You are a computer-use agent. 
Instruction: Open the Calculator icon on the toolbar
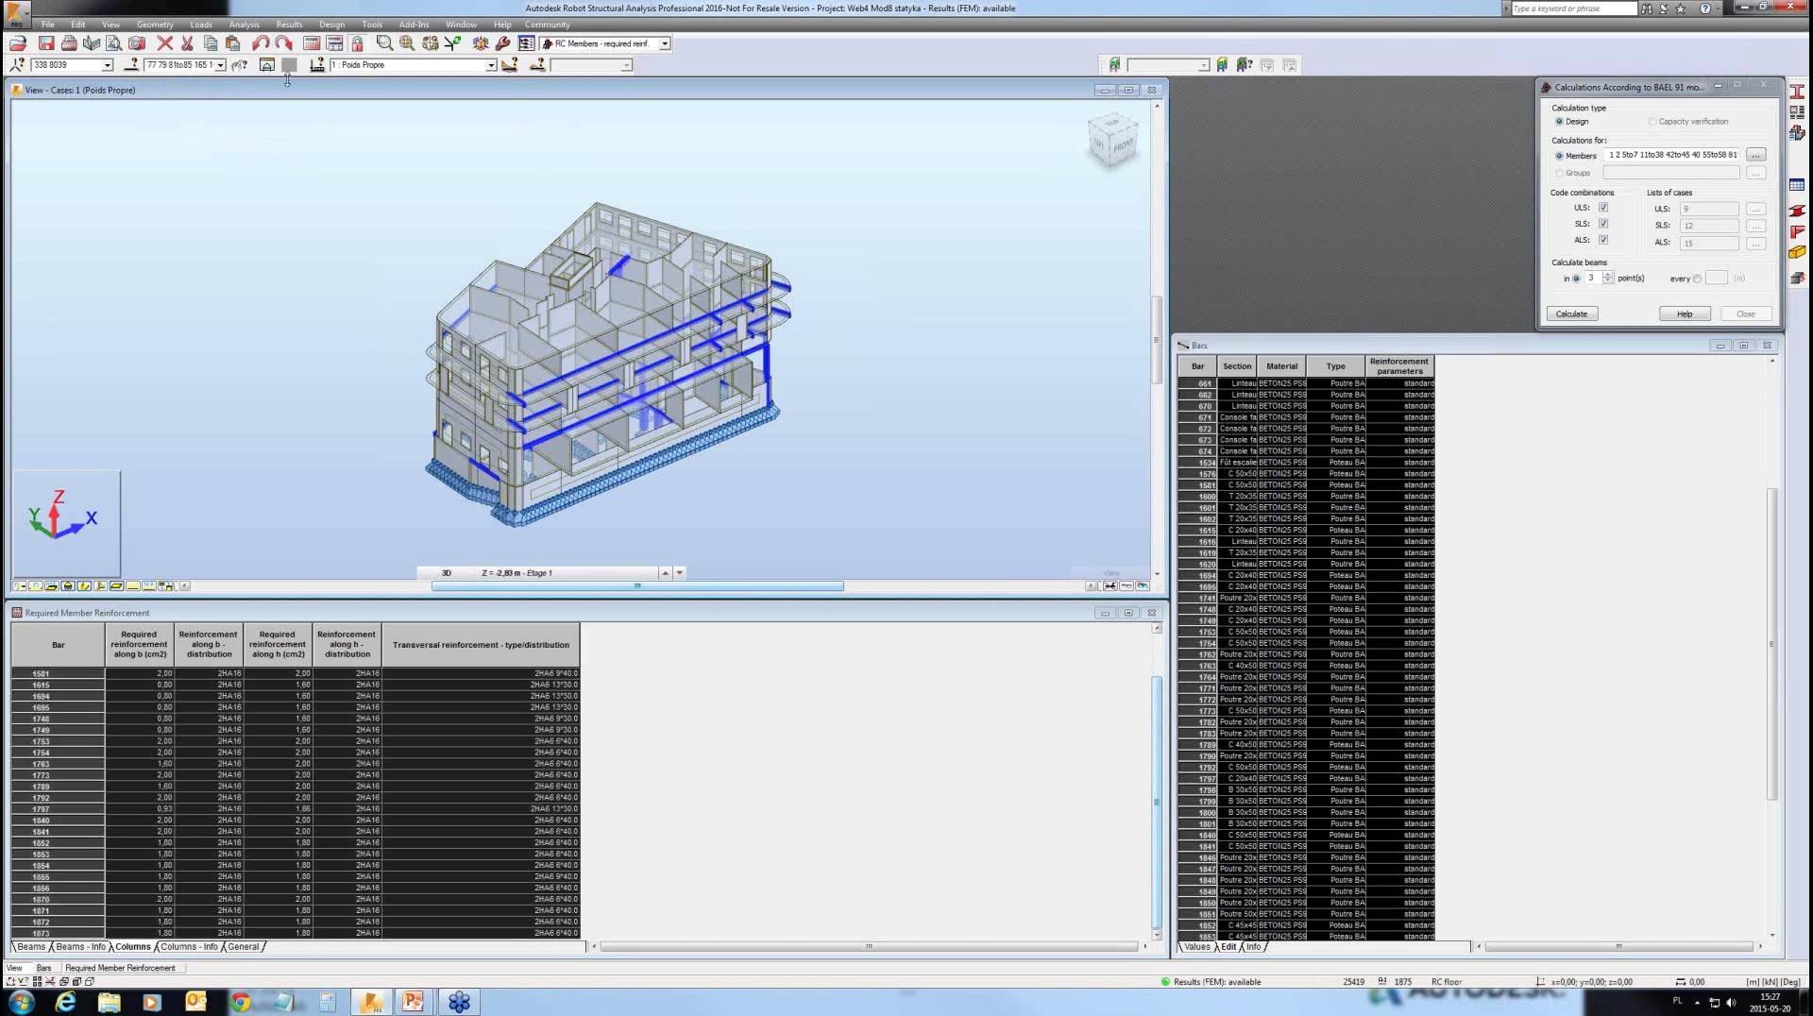(312, 42)
